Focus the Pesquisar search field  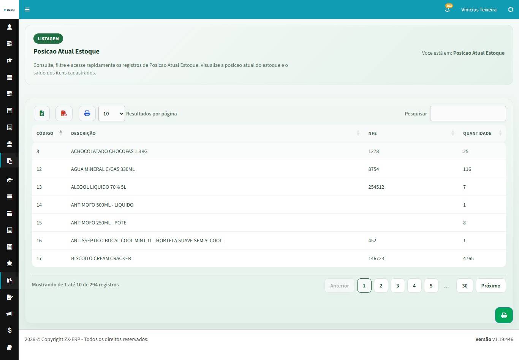coord(468,114)
